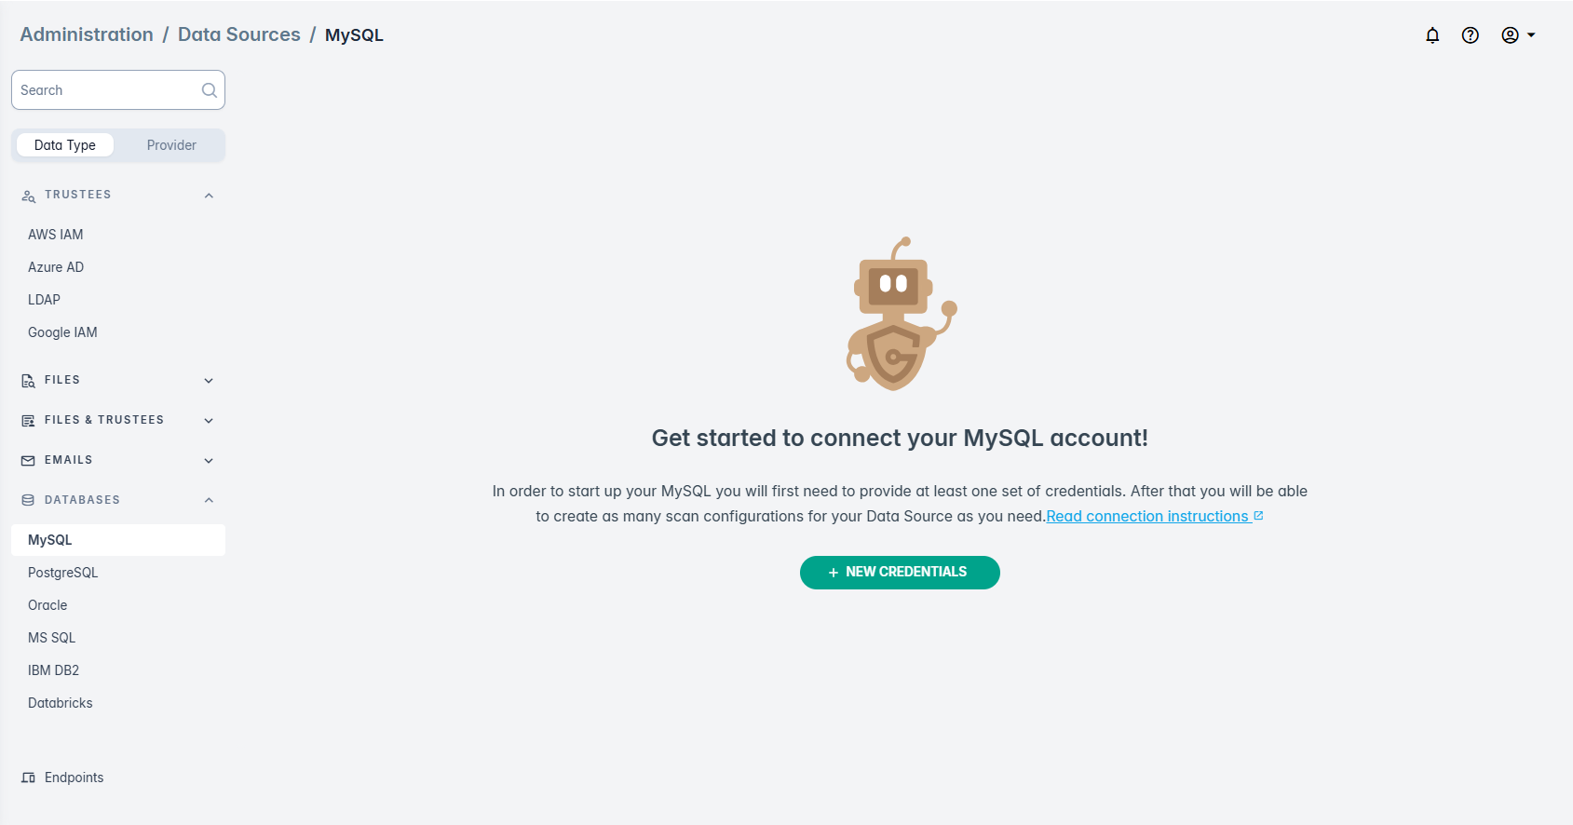
Task: Go to Data Sources breadcrumb
Action: [x=238, y=34]
